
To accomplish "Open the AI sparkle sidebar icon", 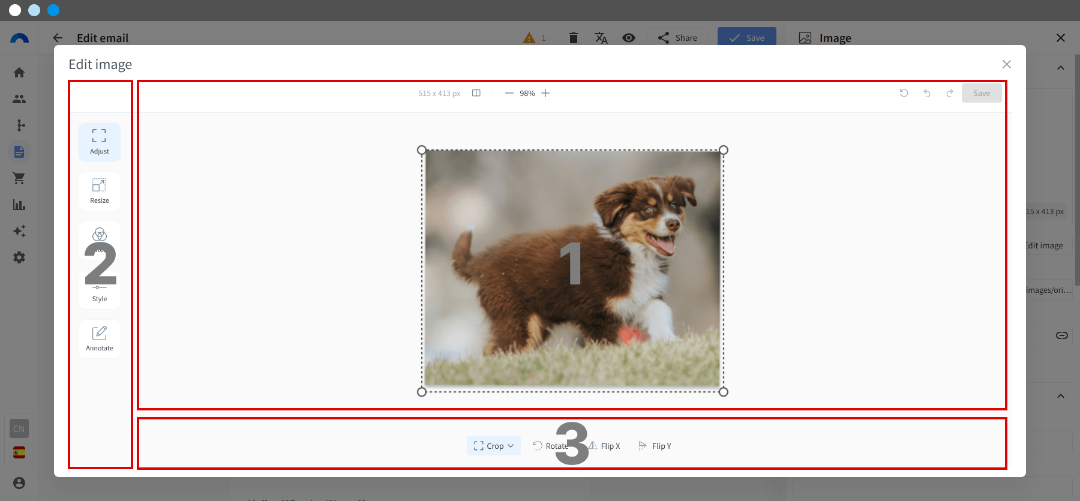I will (19, 231).
